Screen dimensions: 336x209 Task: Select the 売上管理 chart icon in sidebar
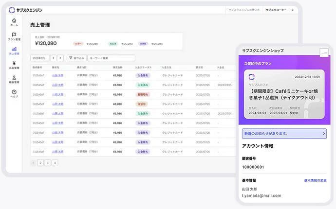click(14, 49)
